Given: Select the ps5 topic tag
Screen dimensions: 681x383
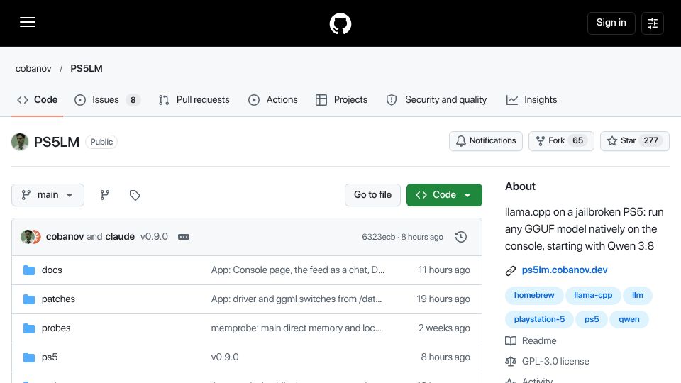Looking at the screenshot, I should pos(592,320).
